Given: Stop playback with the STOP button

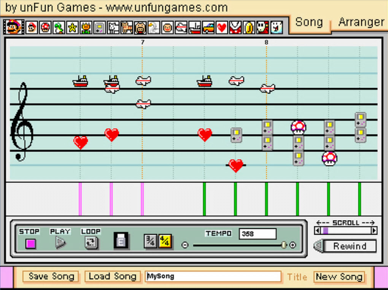Looking at the screenshot, I should pyautogui.click(x=31, y=244).
